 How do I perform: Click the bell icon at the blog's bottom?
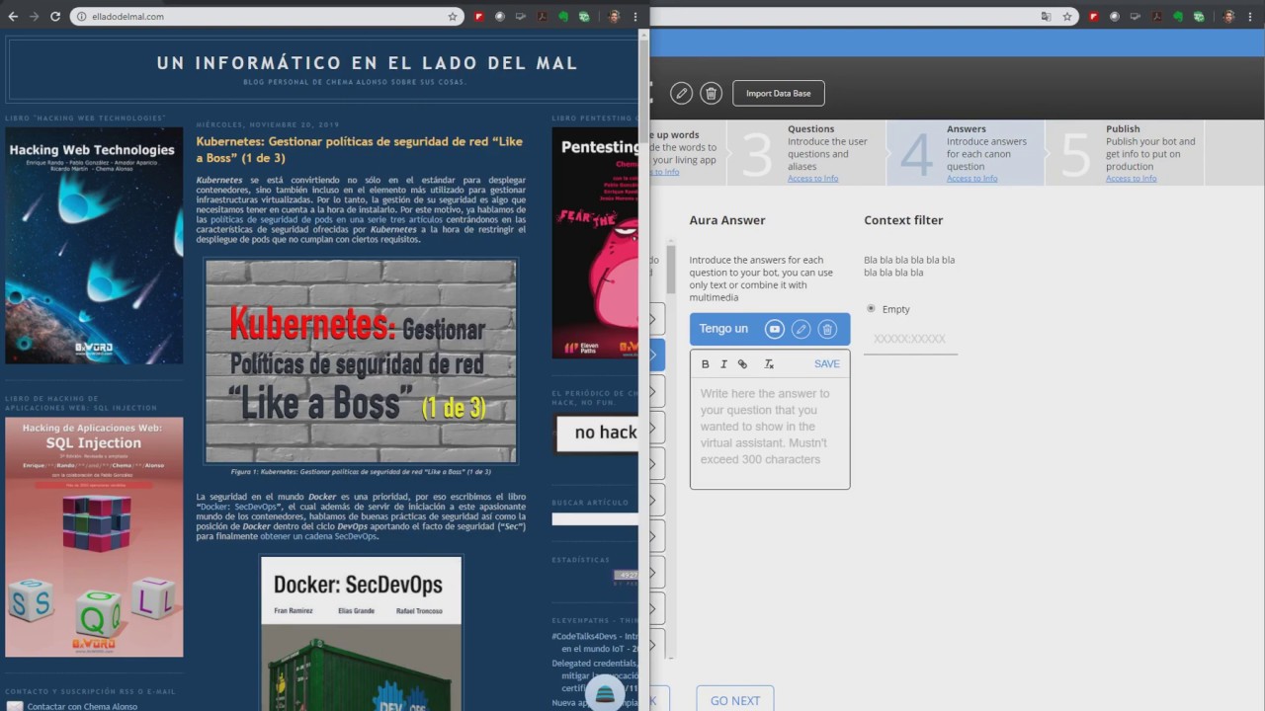point(606,693)
